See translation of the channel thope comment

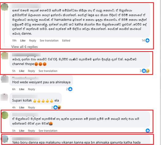tap(48, 71)
